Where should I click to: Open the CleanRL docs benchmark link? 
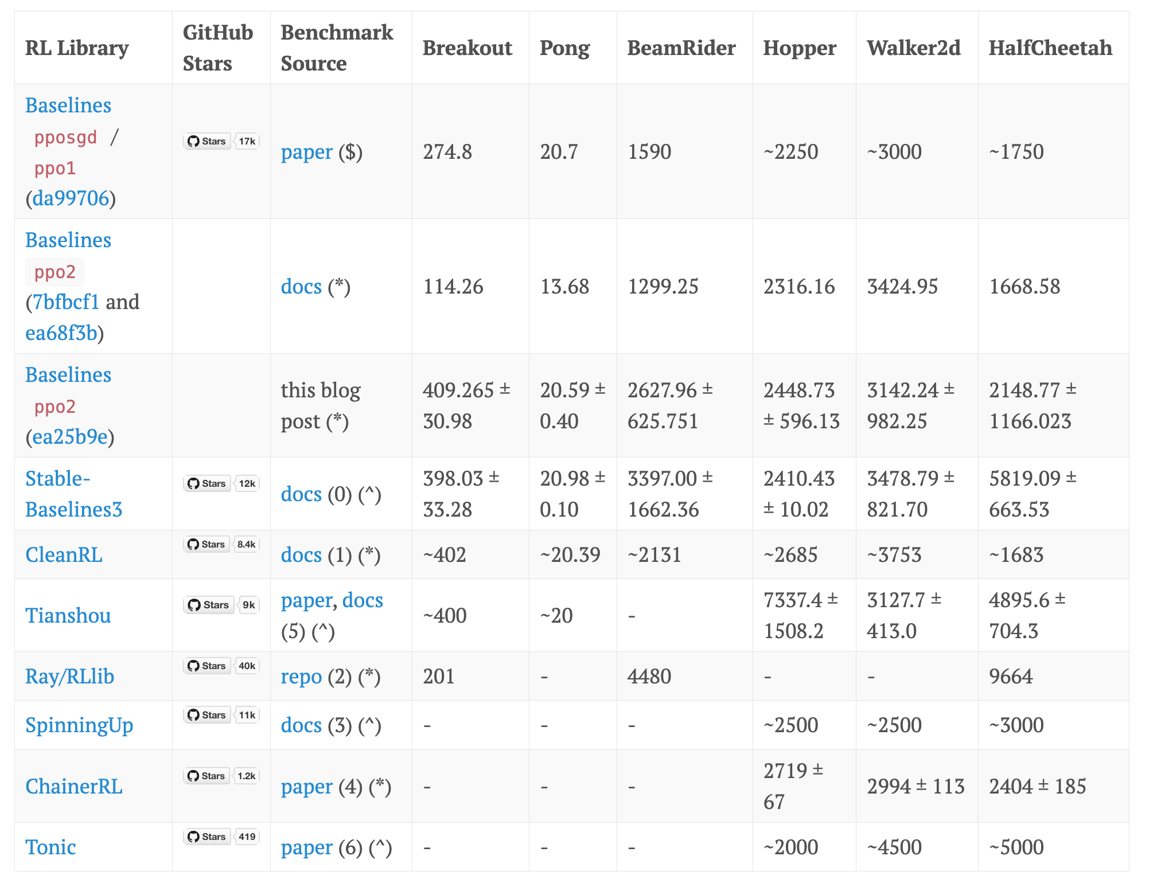[x=301, y=555]
